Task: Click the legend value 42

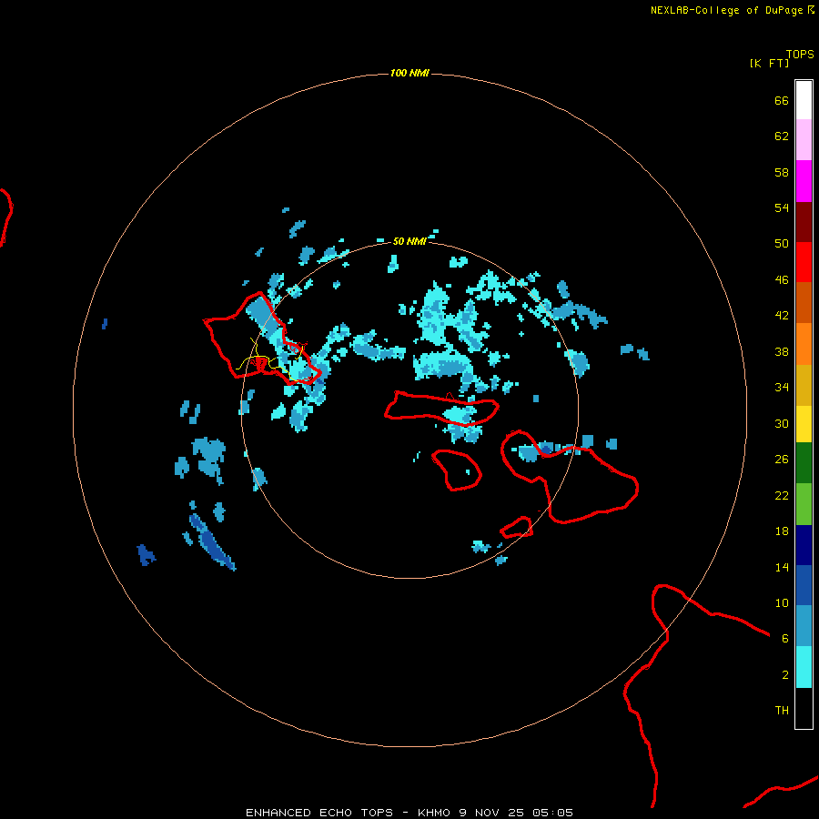Action: 782,315
